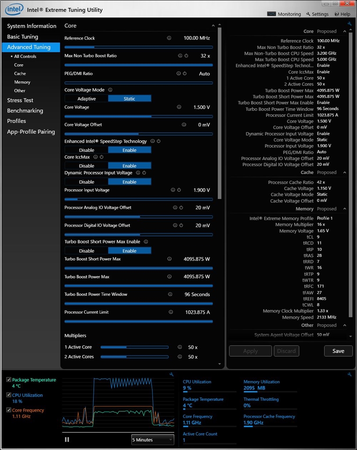The width and height of the screenshot is (357, 450).
Task: Select Advanced Tuning in the sidebar
Action: (31, 47)
